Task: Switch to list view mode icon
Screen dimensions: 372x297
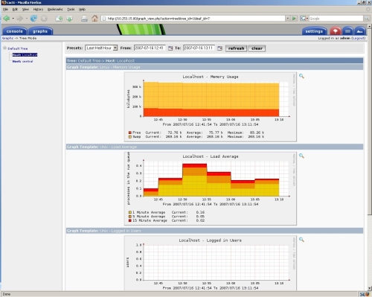Action: tap(347, 31)
